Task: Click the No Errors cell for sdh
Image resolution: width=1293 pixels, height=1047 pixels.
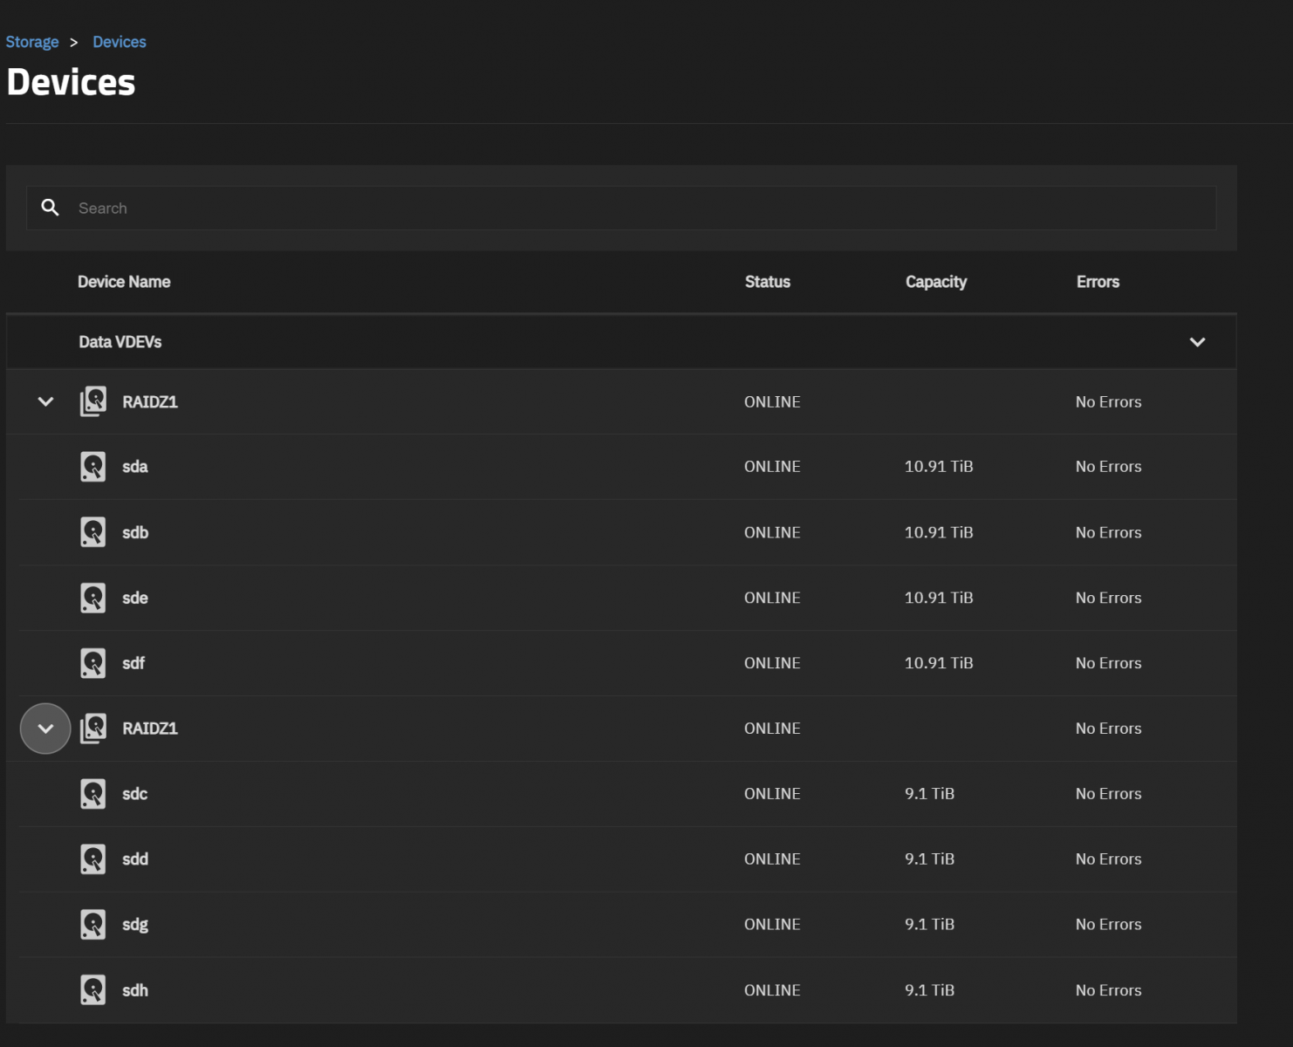Action: pos(1109,990)
